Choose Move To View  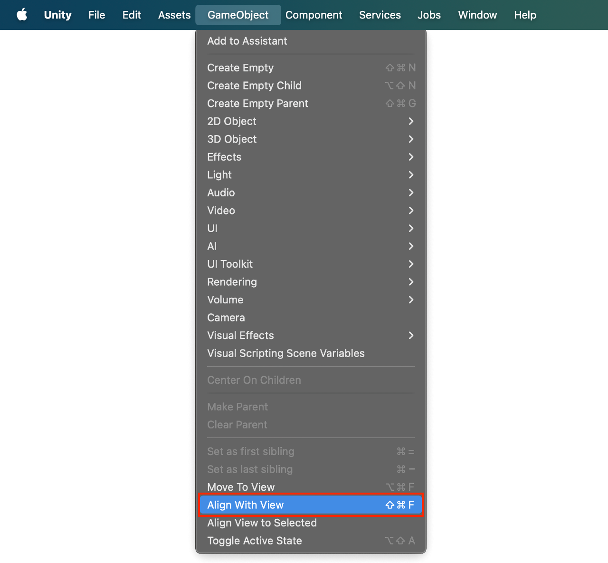point(311,487)
